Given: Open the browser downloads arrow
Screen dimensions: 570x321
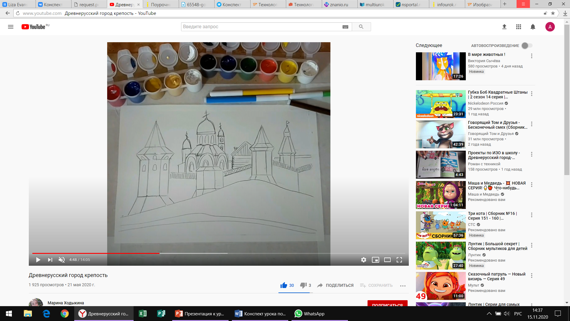Looking at the screenshot, I should (x=565, y=13).
